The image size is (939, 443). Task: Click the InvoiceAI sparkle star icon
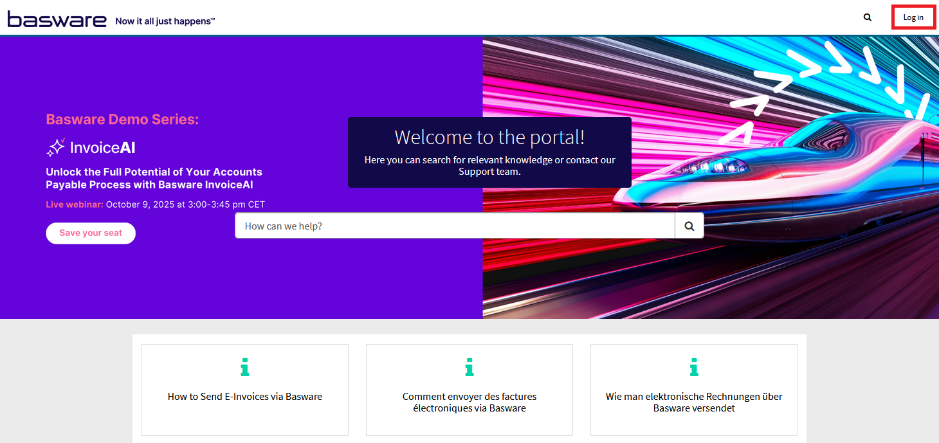55,147
